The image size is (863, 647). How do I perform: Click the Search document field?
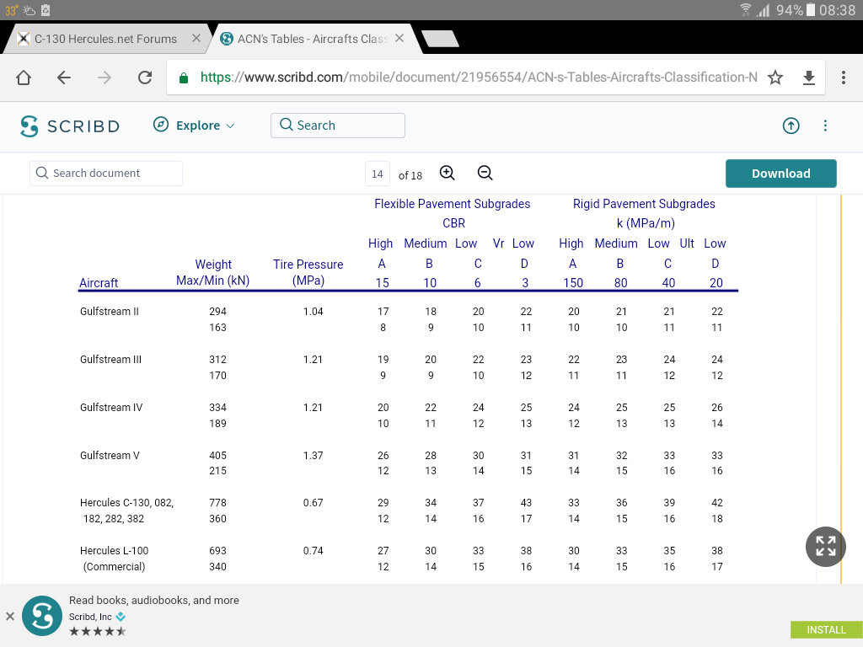(x=105, y=174)
